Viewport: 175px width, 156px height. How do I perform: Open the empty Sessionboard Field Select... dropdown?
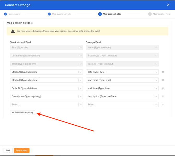pos(46,105)
